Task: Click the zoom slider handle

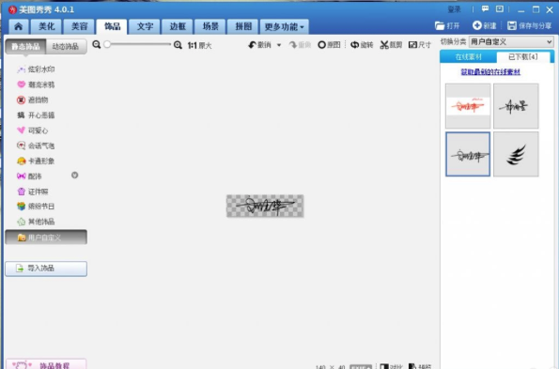Action: coord(107,44)
